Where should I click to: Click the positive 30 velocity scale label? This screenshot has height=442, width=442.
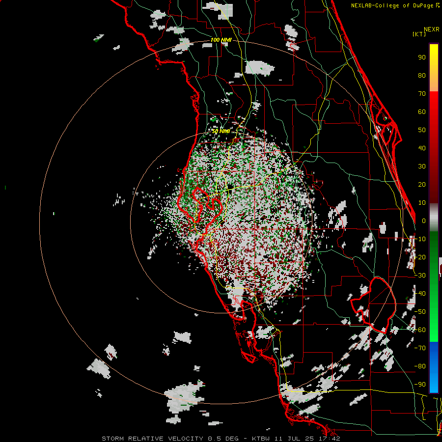pyautogui.click(x=422, y=166)
